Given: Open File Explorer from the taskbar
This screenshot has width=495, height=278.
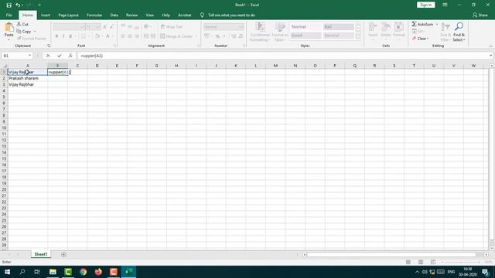Looking at the screenshot, I should click(53, 272).
